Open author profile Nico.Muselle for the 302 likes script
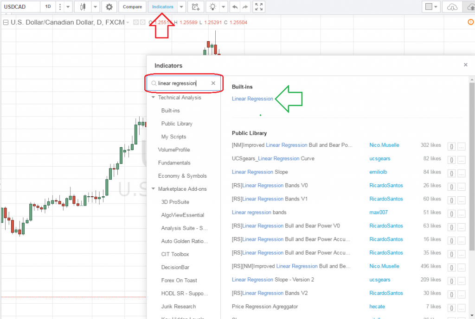This screenshot has width=475, height=319. [384, 145]
